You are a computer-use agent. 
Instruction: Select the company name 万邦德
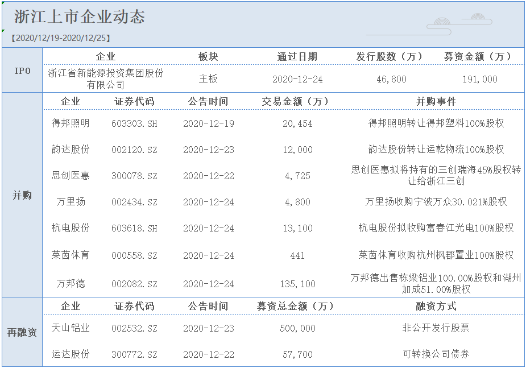[x=71, y=283]
